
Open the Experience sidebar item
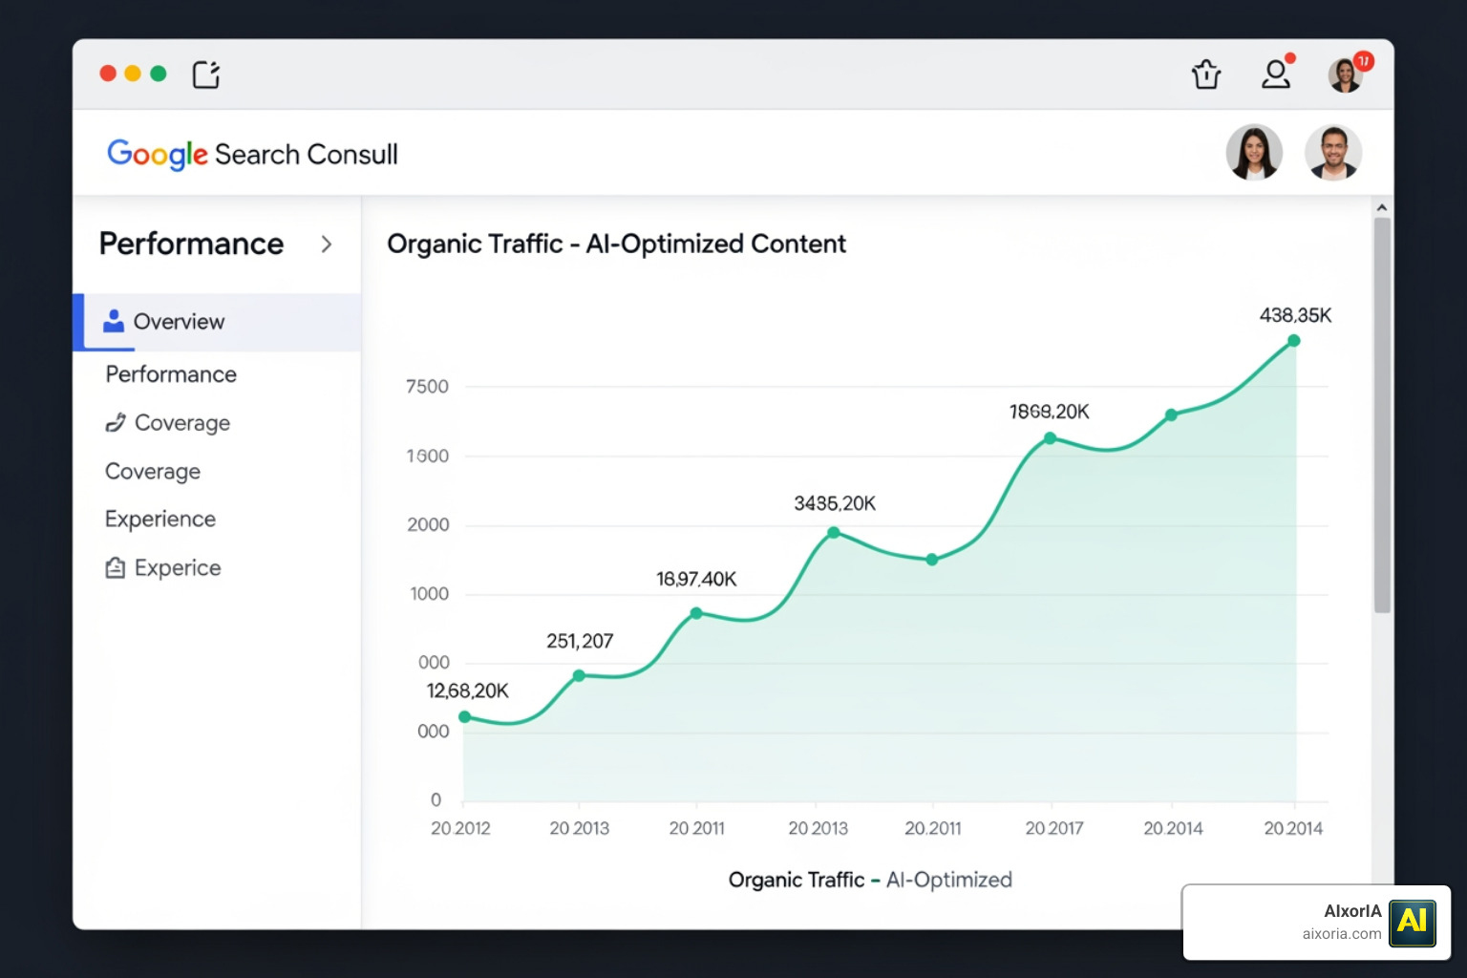pos(160,520)
